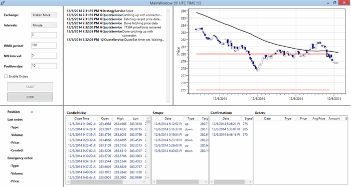Select the 5:26:21 PM confirmation row
This screenshot has height=187, width=351.
(231, 124)
